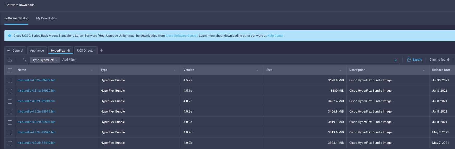The height and width of the screenshot is (149, 455).
Task: Click the 7 items found count
Action: 439,60
